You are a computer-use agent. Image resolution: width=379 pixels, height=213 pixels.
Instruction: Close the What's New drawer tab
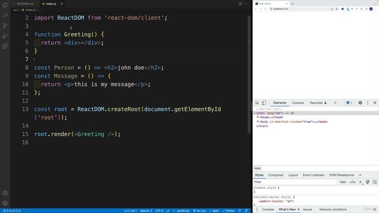(x=298, y=209)
